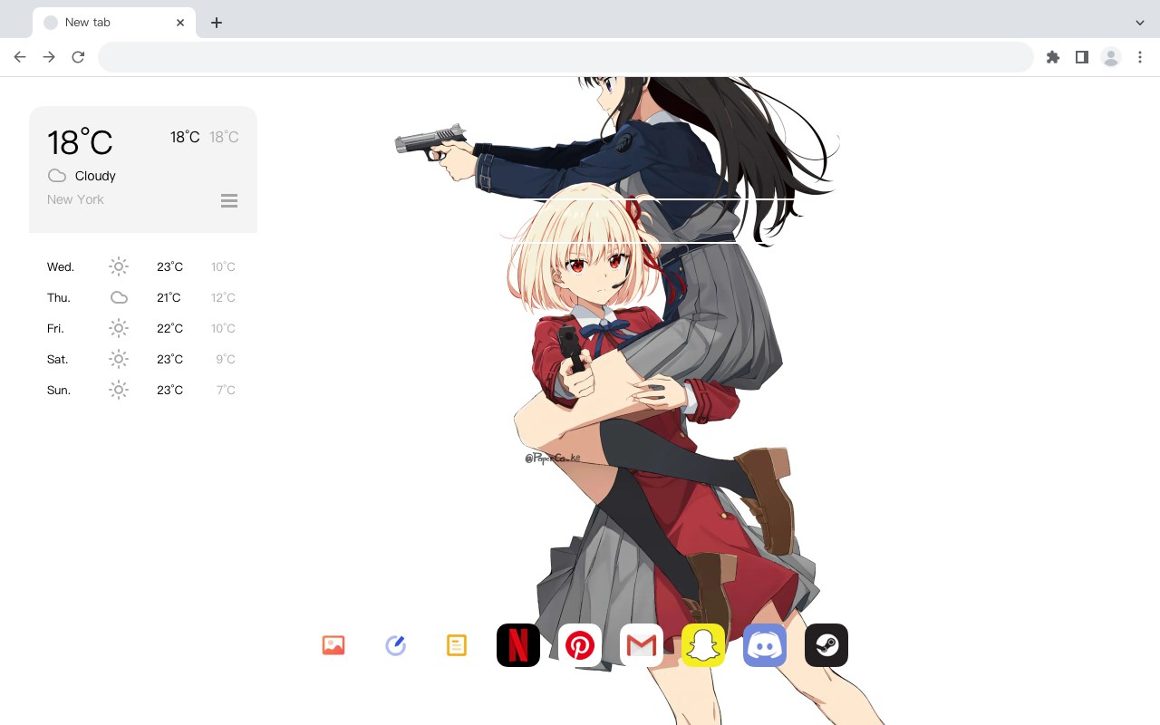This screenshot has height=725, width=1160.
Task: Click the sun icon for Sunday
Action: pyautogui.click(x=119, y=390)
